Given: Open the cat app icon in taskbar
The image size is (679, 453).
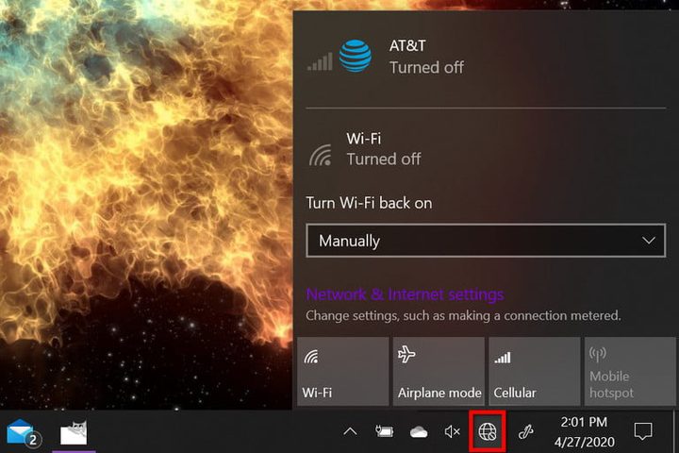Looking at the screenshot, I should pyautogui.click(x=74, y=432).
